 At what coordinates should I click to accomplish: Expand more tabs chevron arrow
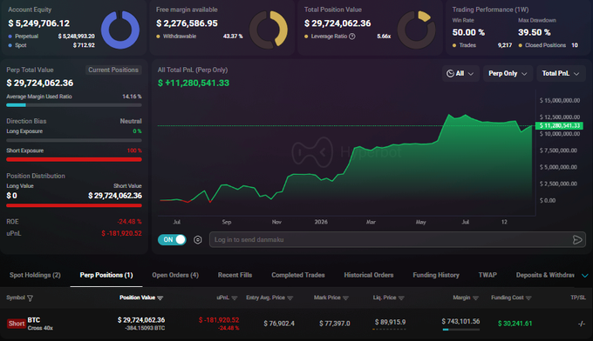point(584,276)
